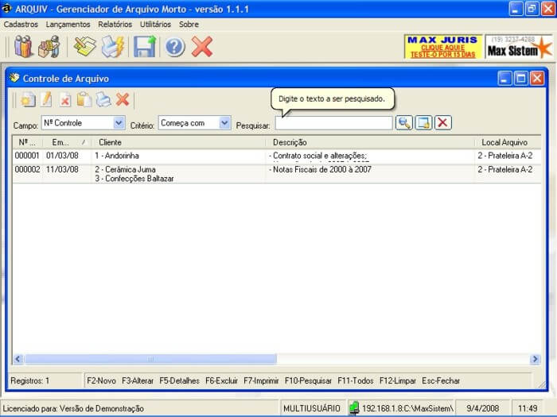The image size is (557, 417).
Task: Click the Contrato social e alterações description
Action: pyautogui.click(x=318, y=156)
